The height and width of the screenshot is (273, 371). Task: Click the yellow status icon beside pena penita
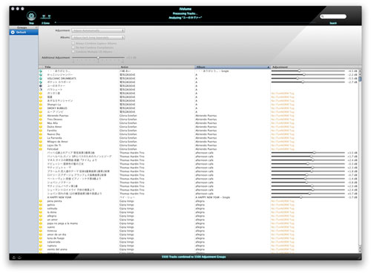click(x=41, y=201)
